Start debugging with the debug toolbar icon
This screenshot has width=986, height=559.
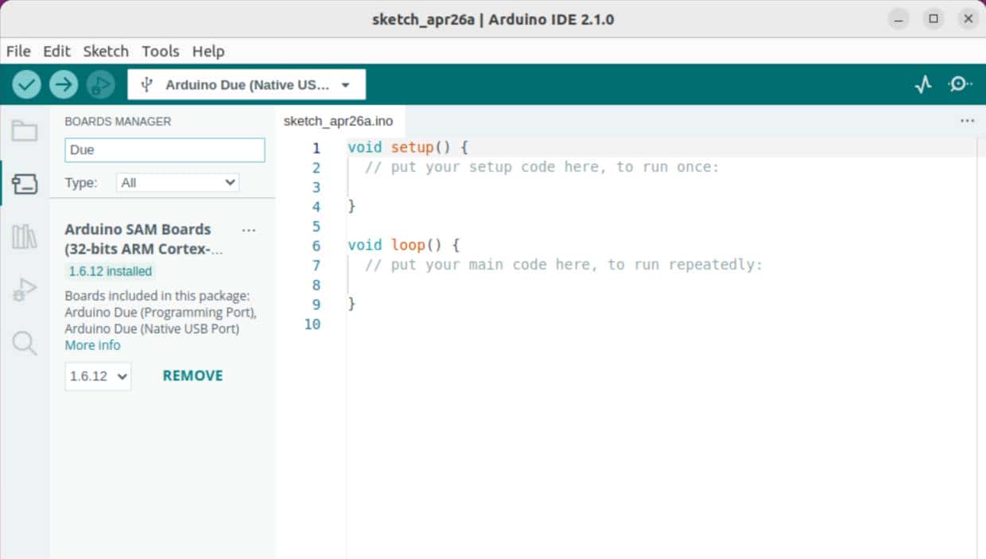tap(100, 83)
